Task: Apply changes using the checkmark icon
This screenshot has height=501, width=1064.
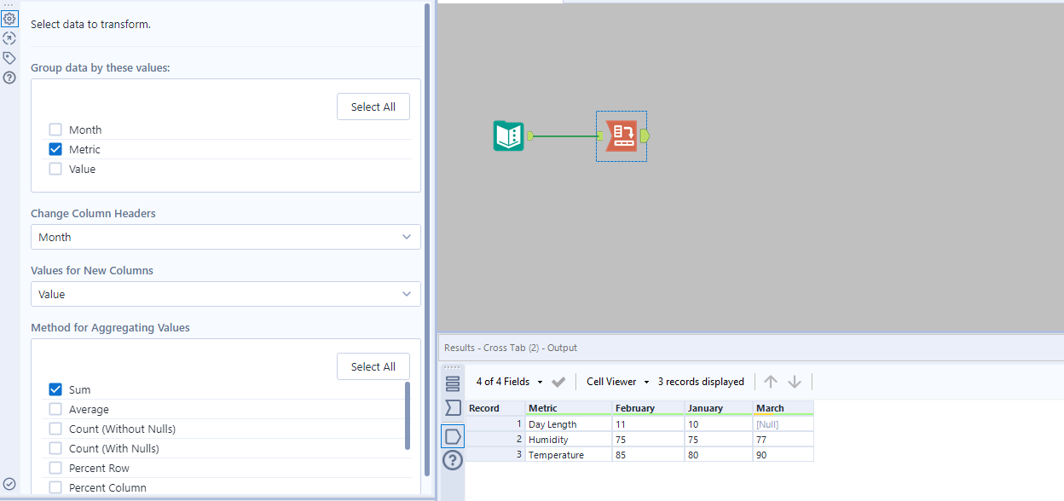Action: [x=560, y=382]
